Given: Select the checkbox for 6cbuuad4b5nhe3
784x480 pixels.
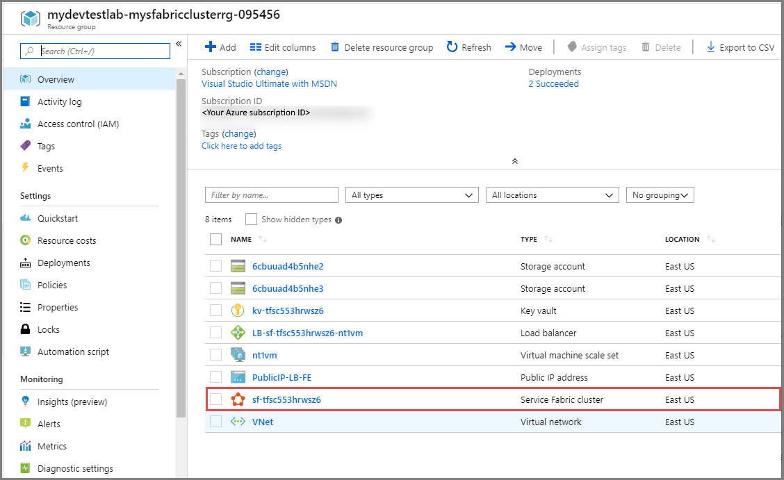Looking at the screenshot, I should [x=215, y=288].
